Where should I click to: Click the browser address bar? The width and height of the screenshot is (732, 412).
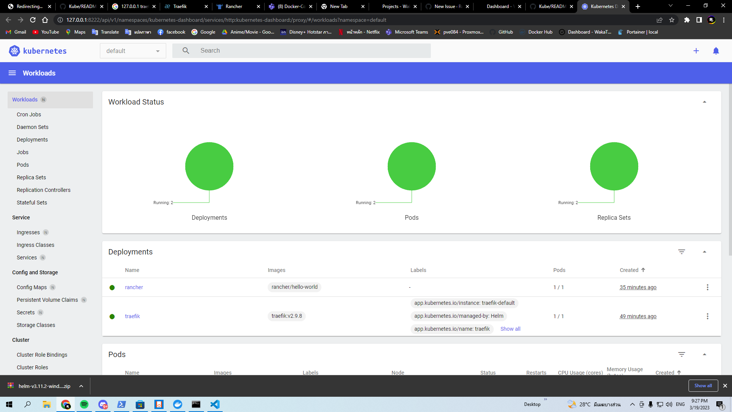pyautogui.click(x=355, y=20)
